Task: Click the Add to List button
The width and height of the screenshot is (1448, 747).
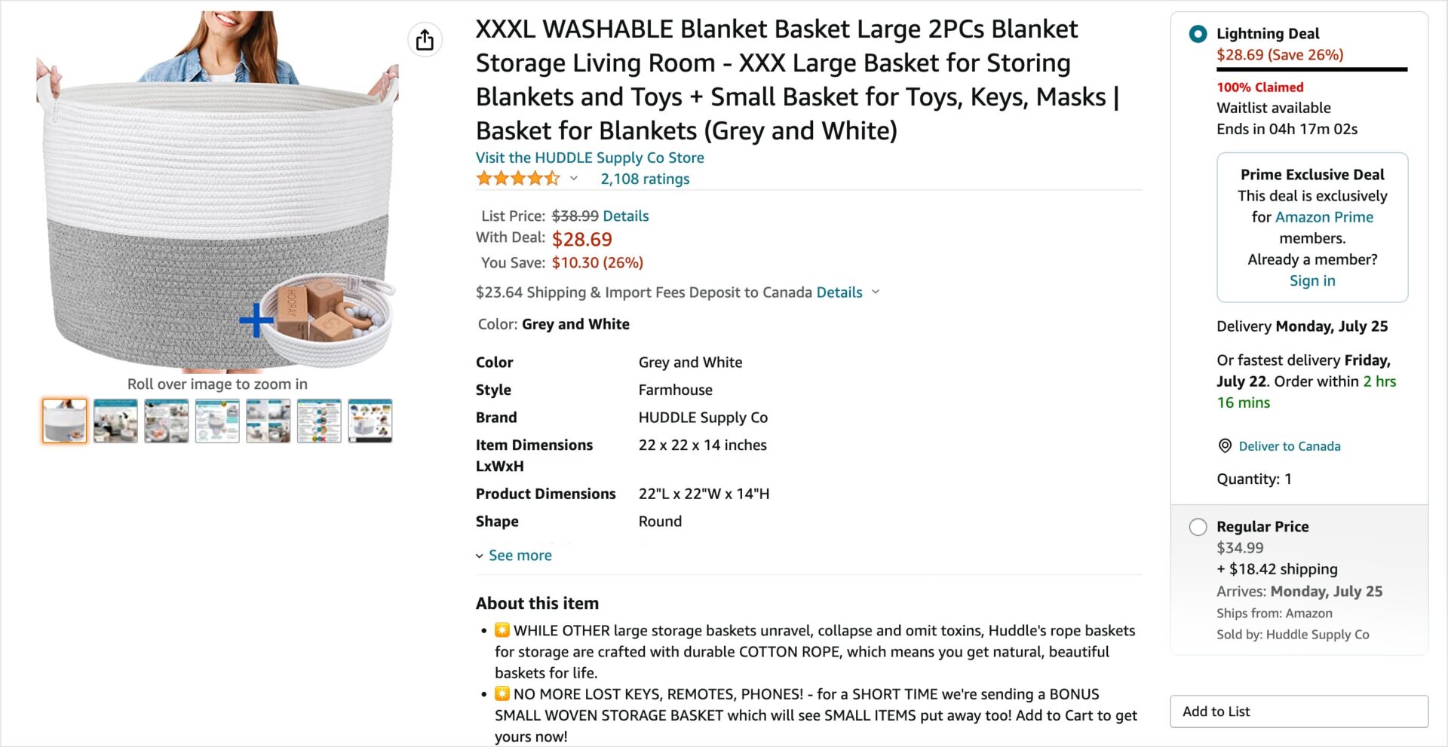Action: pyautogui.click(x=1299, y=711)
